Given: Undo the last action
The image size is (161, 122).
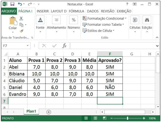Looking at the screenshot, I should [x=20, y=4].
